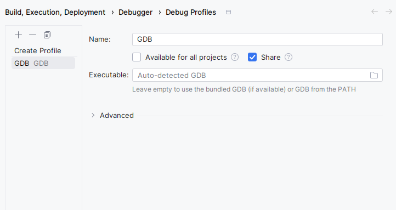Image resolution: width=396 pixels, height=210 pixels.
Task: Copy the selected debug profile
Action: pyautogui.click(x=47, y=35)
